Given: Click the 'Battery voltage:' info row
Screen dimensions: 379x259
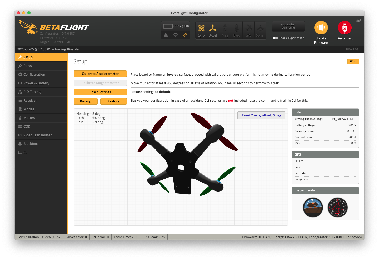Looking at the screenshot, I should pos(325,125).
